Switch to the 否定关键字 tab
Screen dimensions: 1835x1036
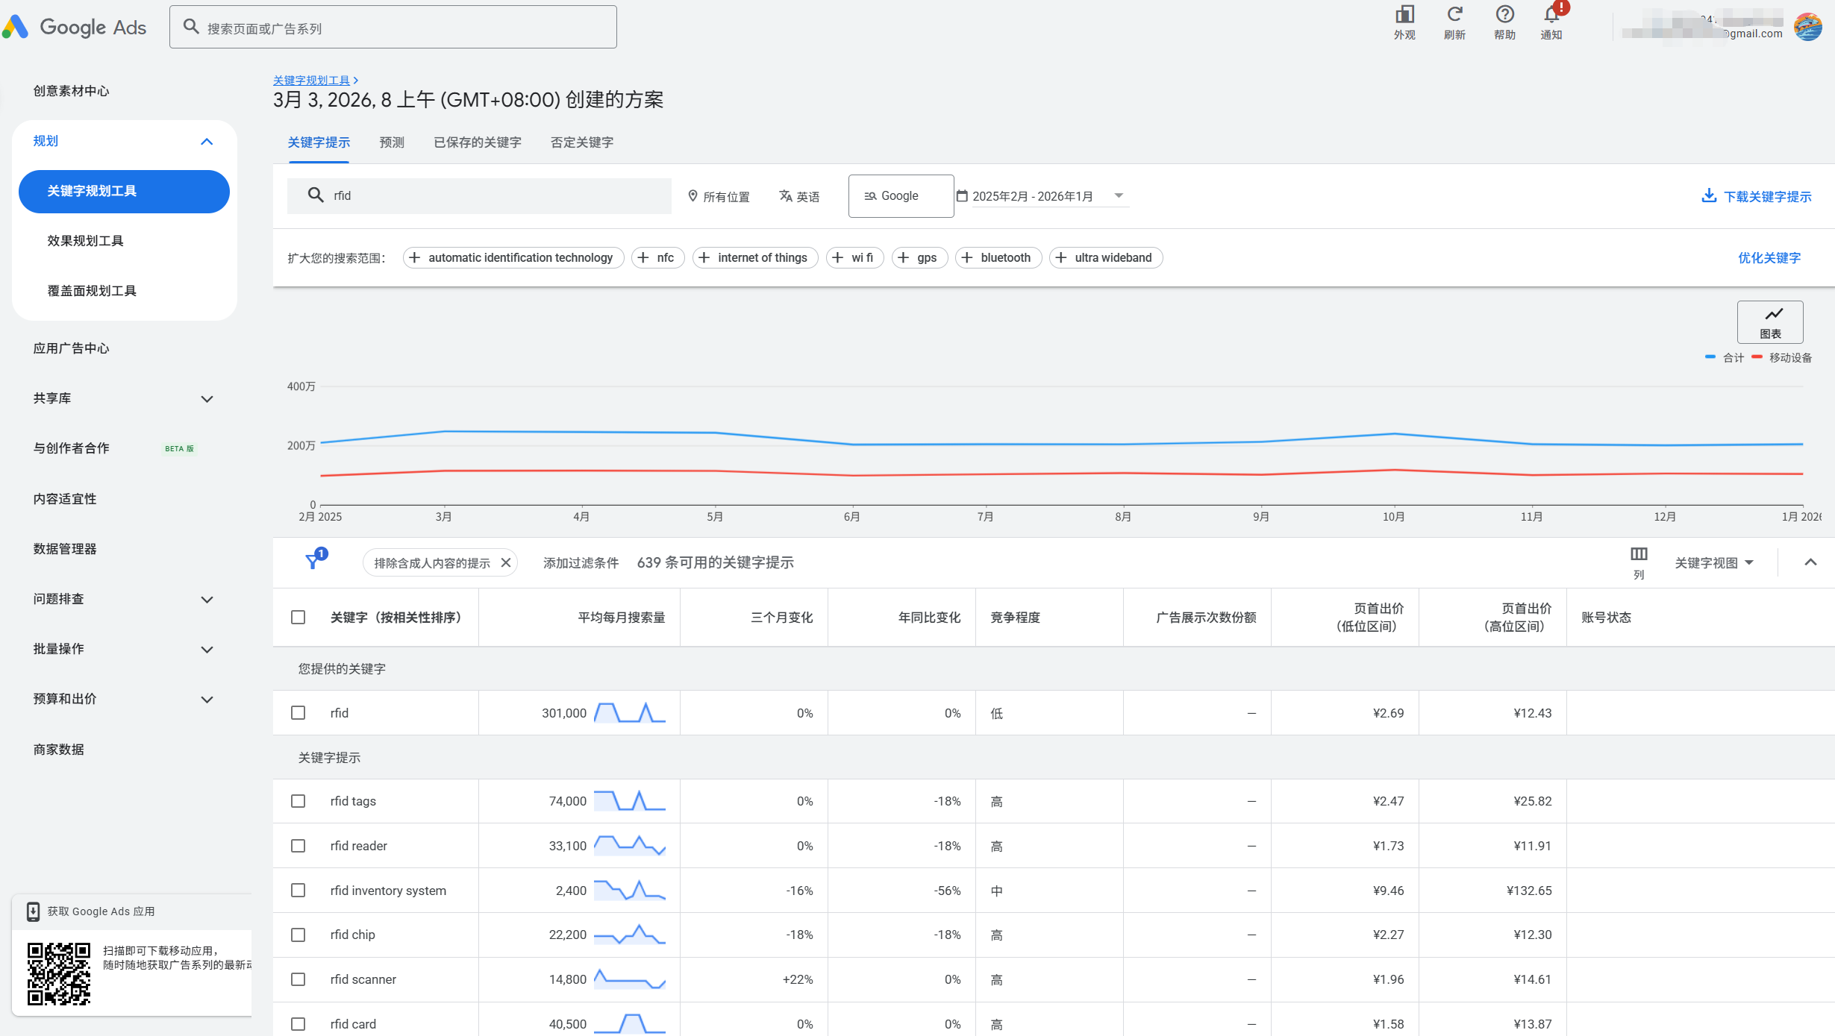tap(582, 142)
